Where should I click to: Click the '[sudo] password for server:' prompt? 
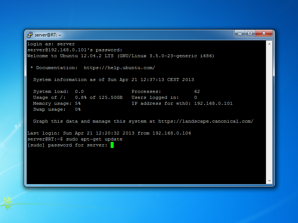[67, 145]
